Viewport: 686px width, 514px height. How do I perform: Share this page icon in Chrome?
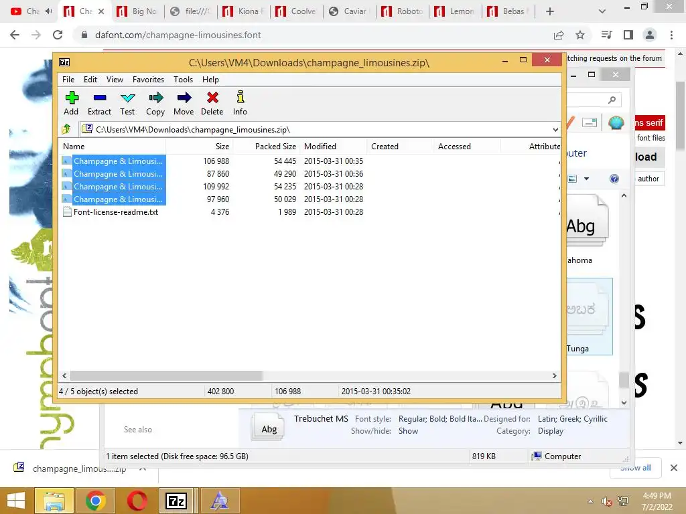(x=559, y=35)
